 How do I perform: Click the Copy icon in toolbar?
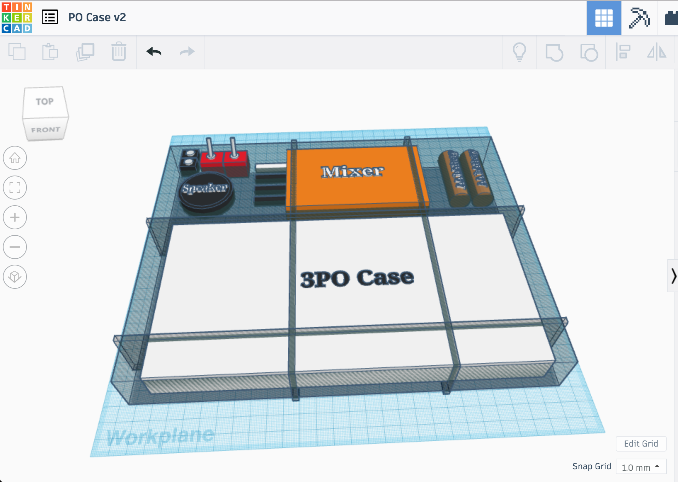click(x=17, y=52)
